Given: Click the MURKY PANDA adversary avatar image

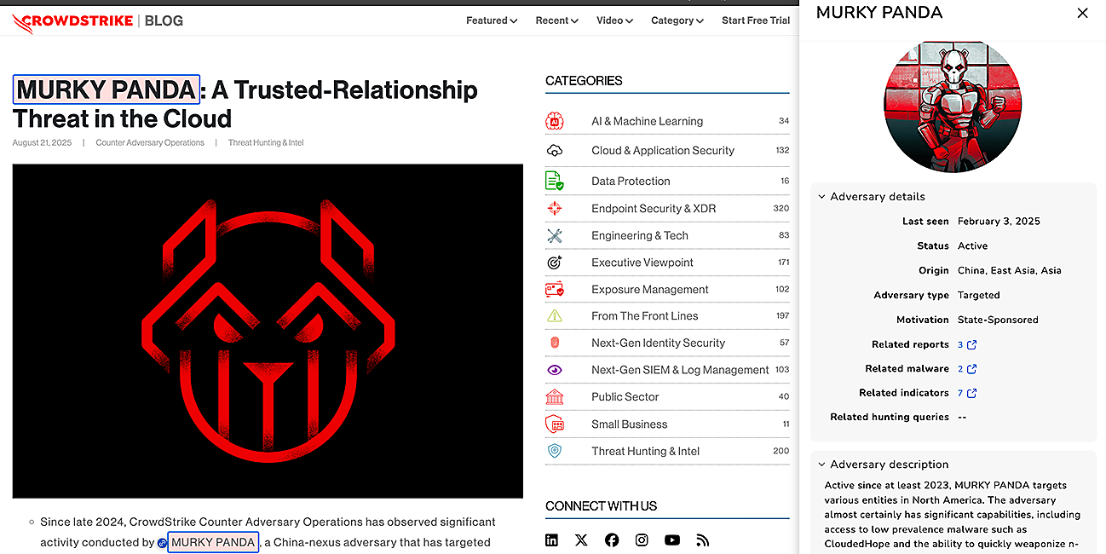Looking at the screenshot, I should [x=952, y=106].
